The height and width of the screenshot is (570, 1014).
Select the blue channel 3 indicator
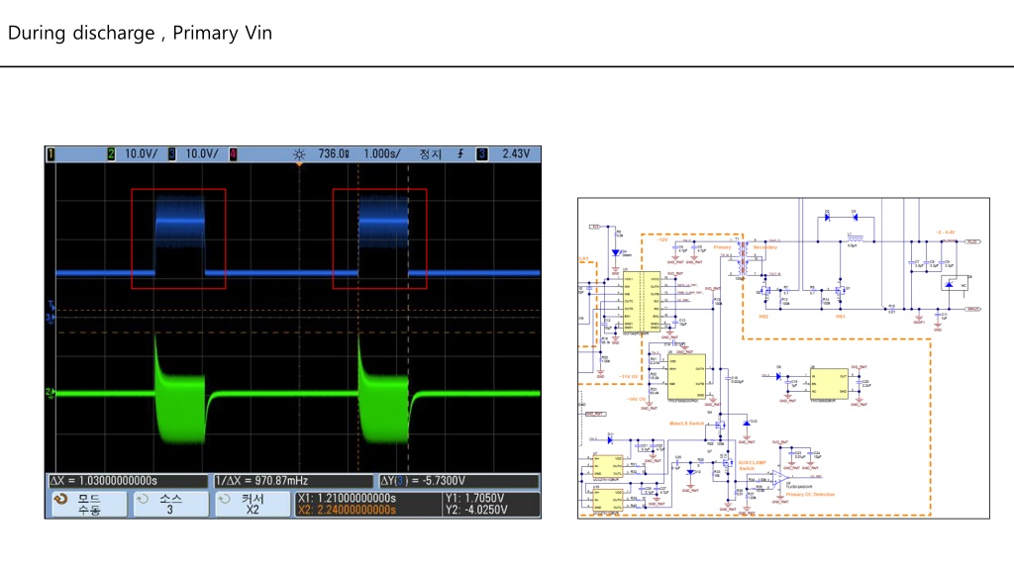172,154
